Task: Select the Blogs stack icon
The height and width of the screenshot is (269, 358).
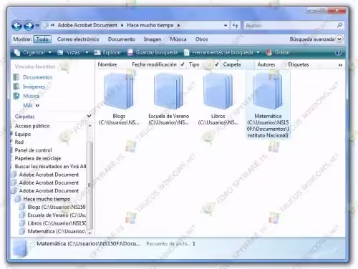Action: click(x=119, y=92)
